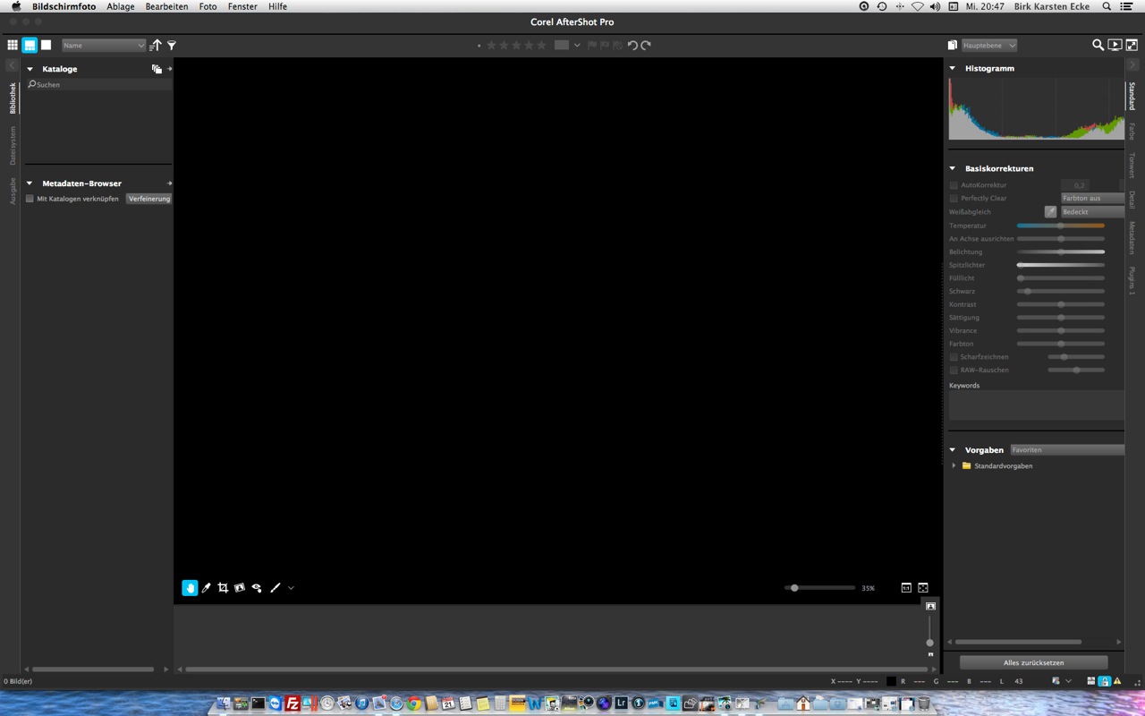The width and height of the screenshot is (1145, 716).
Task: Select the red-eye removal tool
Action: click(x=257, y=588)
